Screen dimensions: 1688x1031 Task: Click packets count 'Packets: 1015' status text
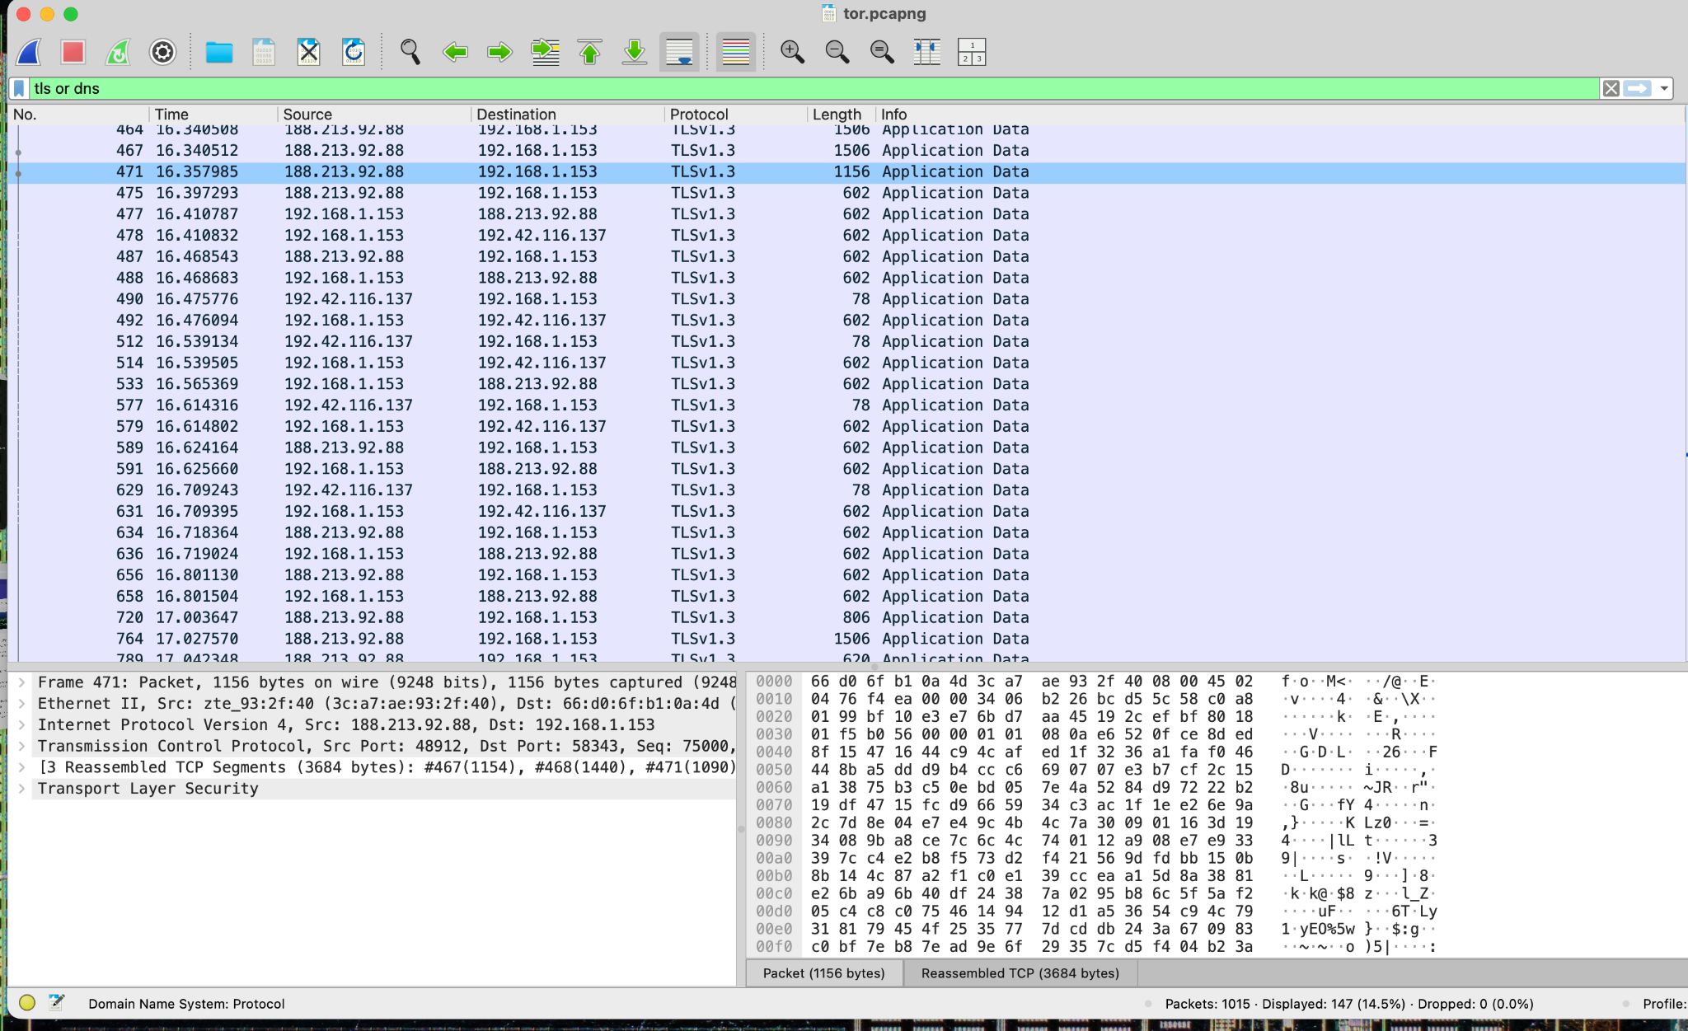[1207, 1004]
